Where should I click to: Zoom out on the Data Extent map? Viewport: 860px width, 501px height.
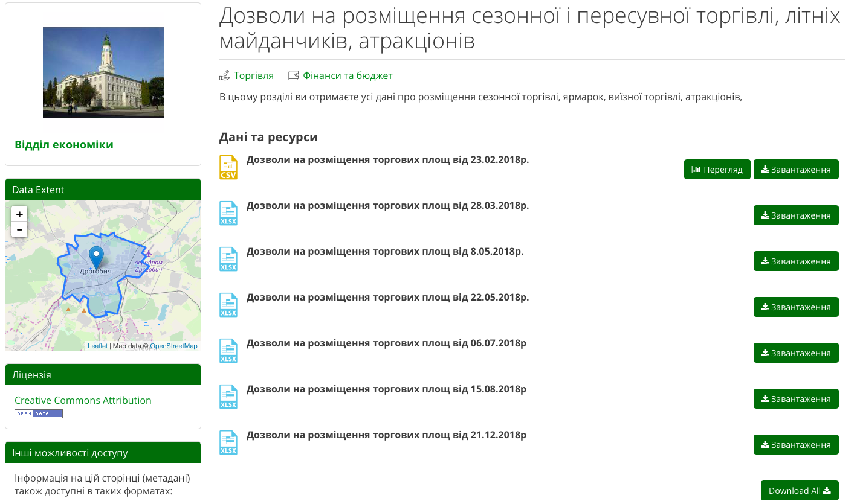tap(19, 229)
